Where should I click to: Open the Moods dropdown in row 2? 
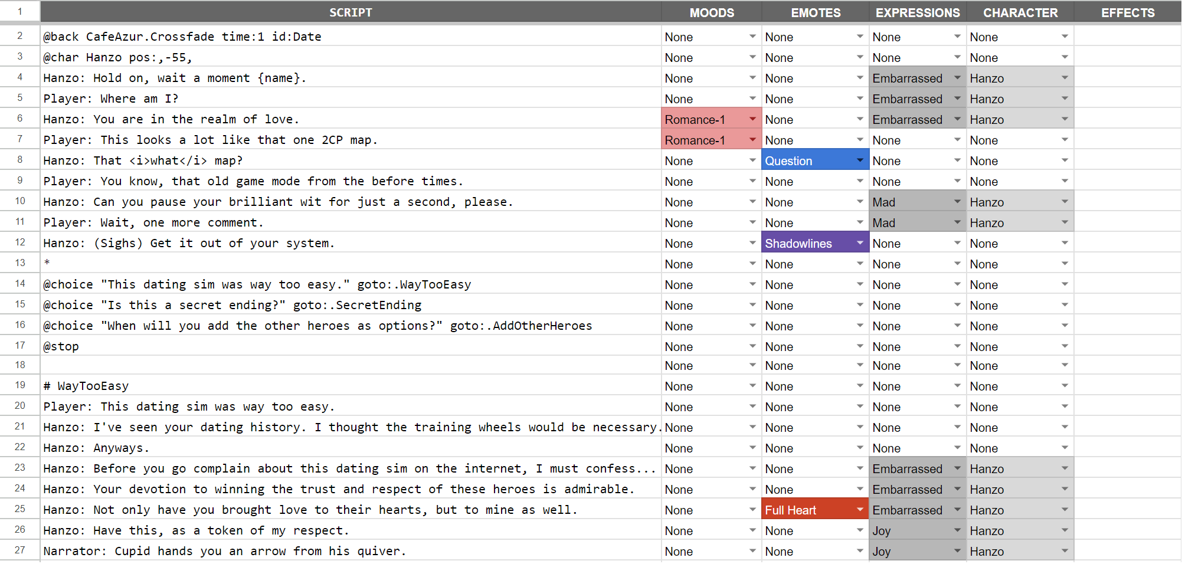(752, 37)
